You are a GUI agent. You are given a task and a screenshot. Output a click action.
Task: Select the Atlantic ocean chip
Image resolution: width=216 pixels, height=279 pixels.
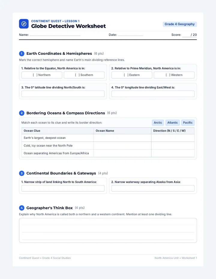pos(172,123)
